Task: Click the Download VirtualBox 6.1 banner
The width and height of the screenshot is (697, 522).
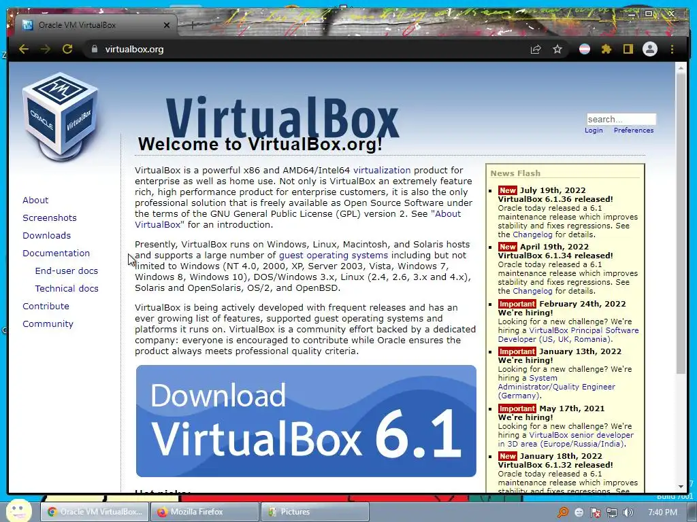Action: pos(306,421)
